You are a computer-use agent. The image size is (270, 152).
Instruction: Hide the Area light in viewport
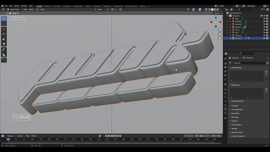pyautogui.click(x=264, y=19)
